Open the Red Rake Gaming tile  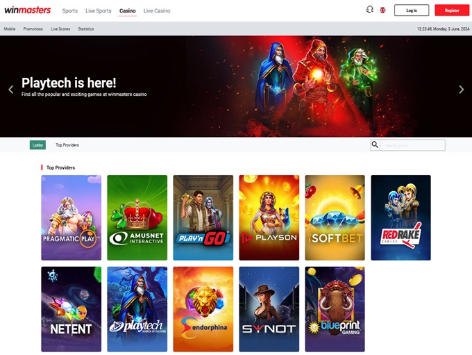click(401, 217)
